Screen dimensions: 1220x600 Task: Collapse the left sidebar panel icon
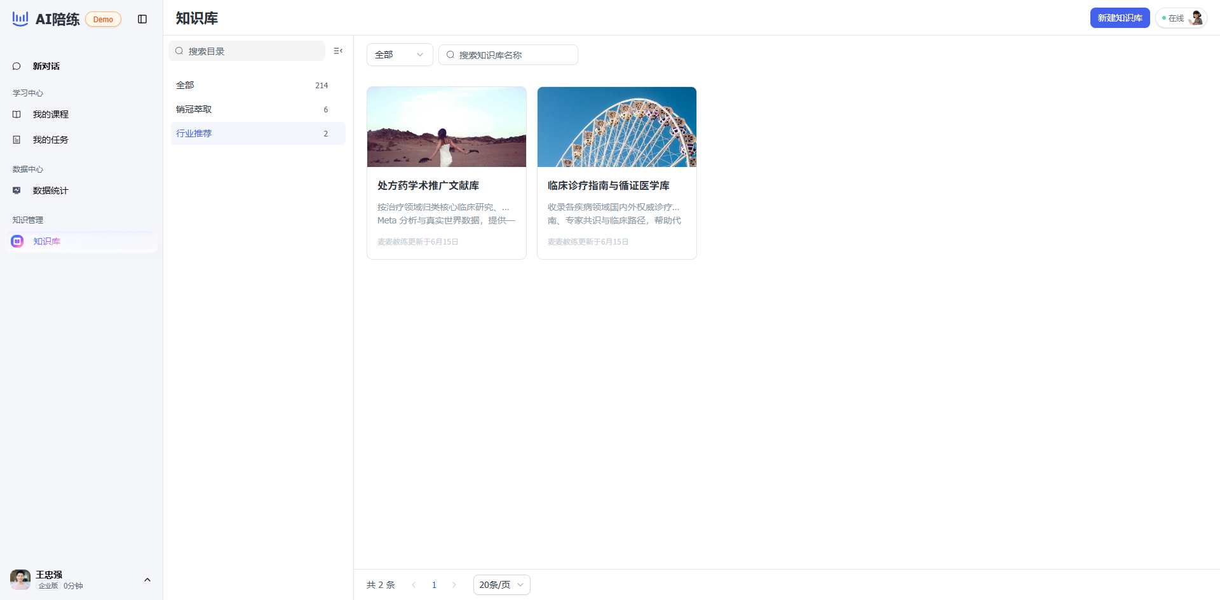click(142, 19)
